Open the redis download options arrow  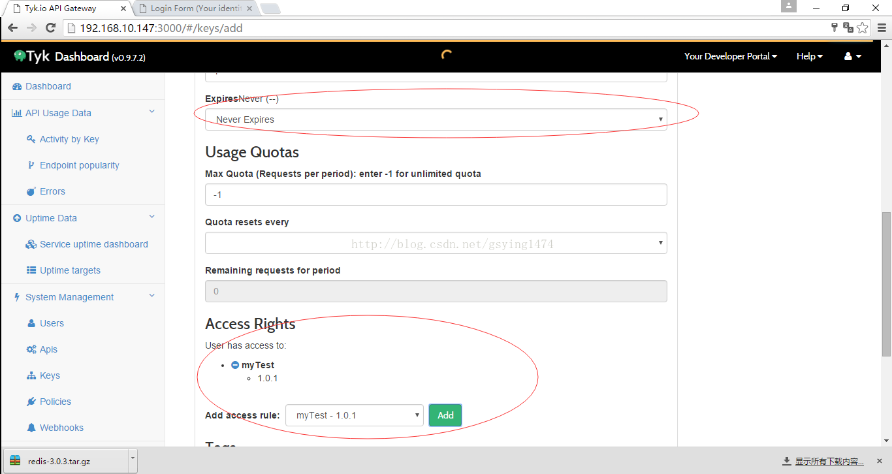(133, 460)
